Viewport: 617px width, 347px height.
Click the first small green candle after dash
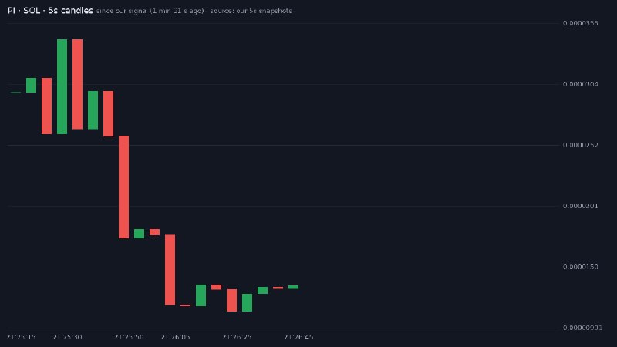[31, 85]
